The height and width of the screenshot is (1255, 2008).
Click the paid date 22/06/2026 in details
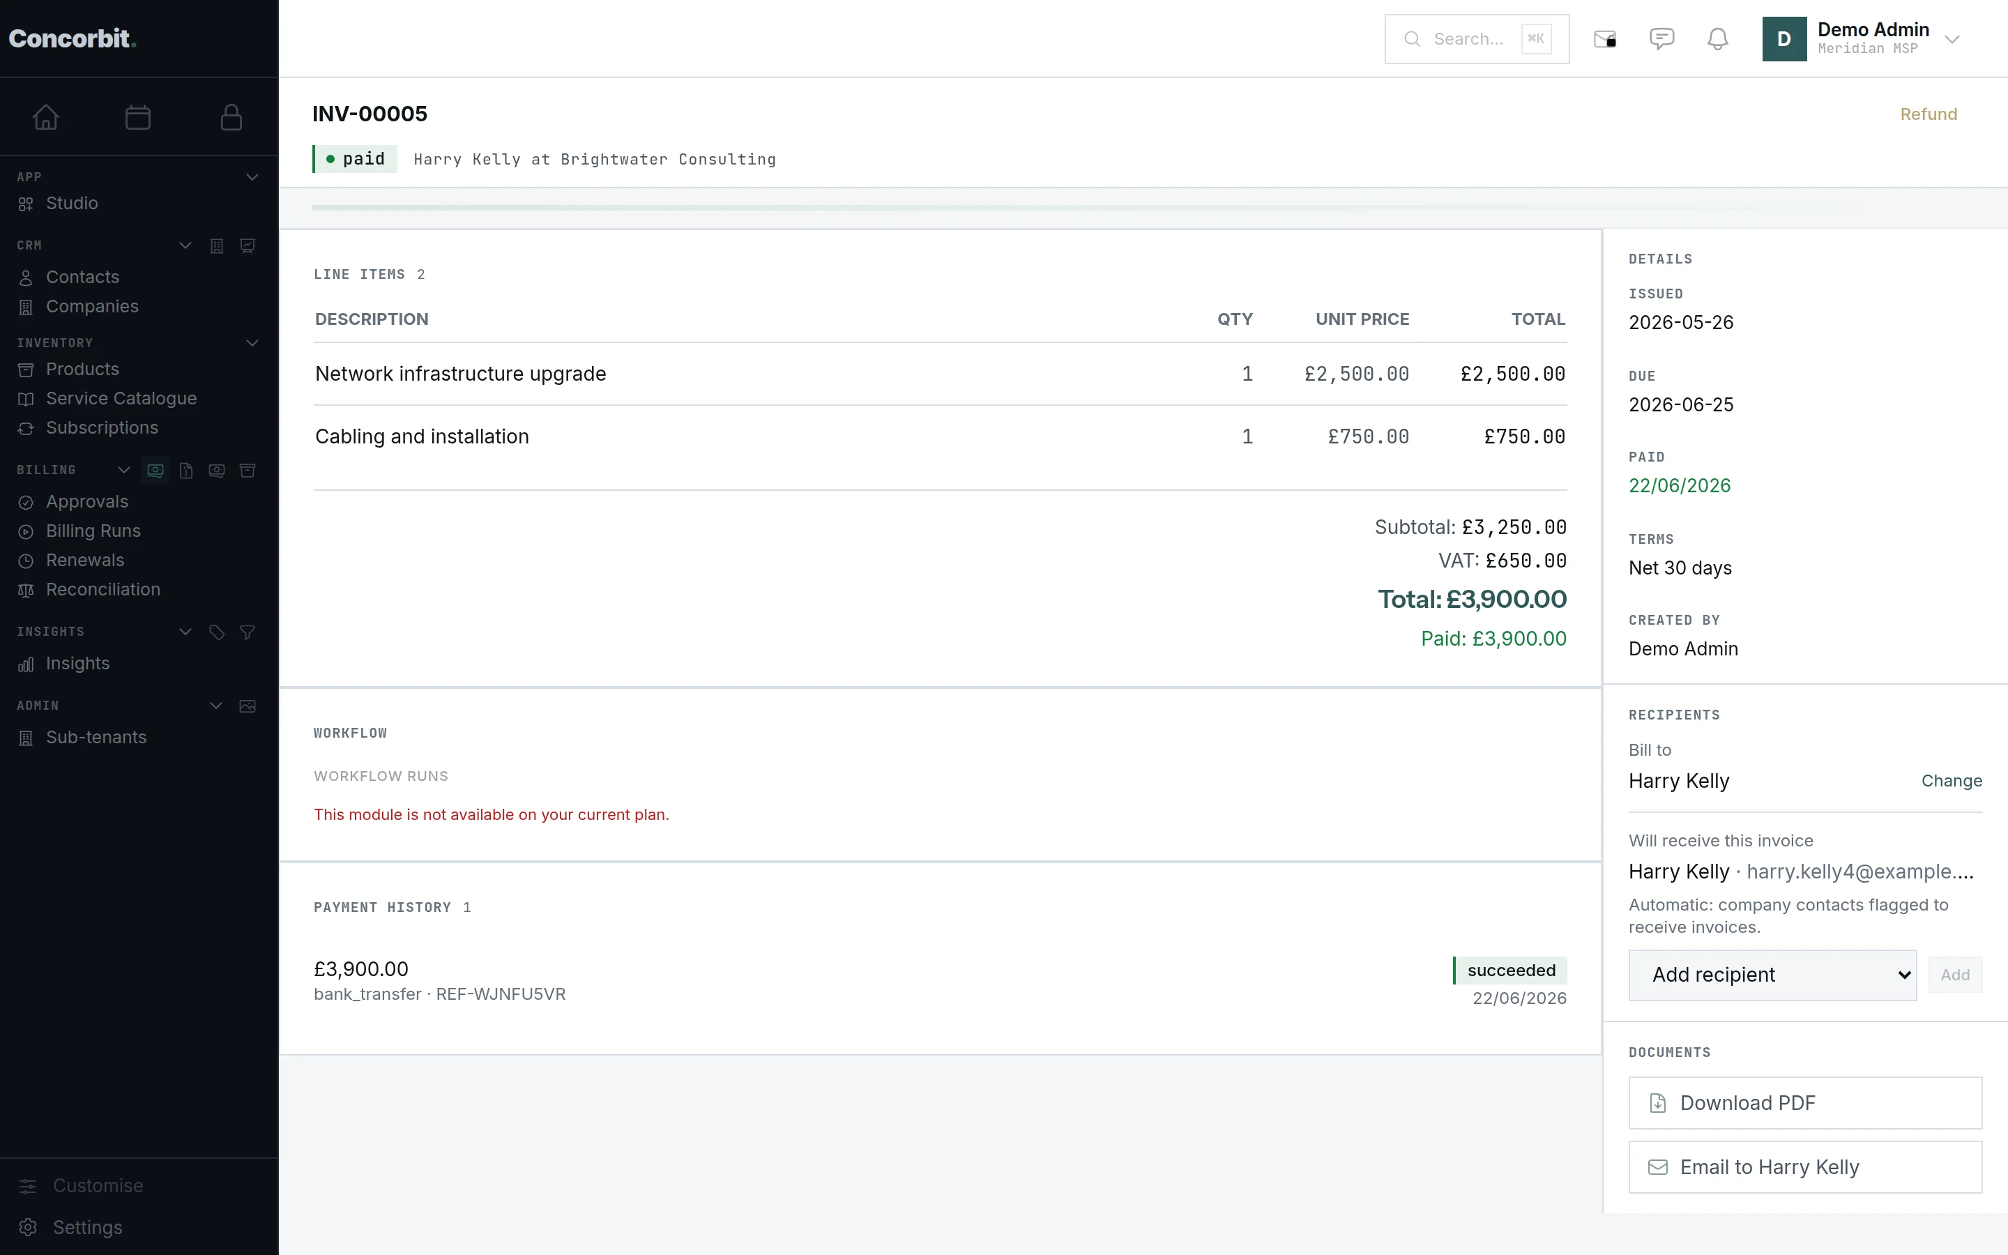[x=1680, y=487]
